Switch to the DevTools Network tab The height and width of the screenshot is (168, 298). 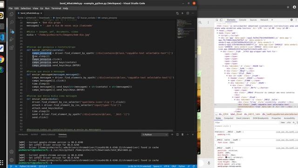click(x=264, y=20)
